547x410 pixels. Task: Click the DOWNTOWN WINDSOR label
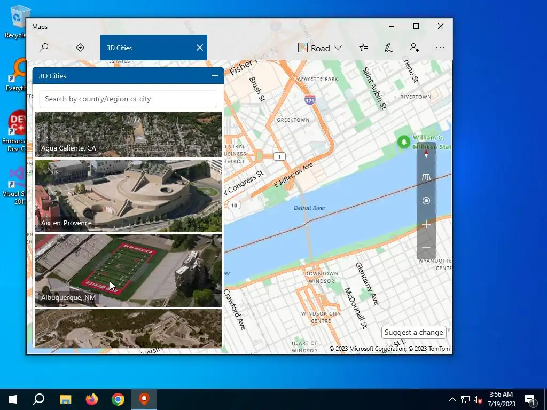321,277
